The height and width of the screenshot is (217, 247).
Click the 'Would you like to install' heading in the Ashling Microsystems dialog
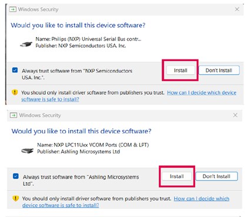point(81,131)
